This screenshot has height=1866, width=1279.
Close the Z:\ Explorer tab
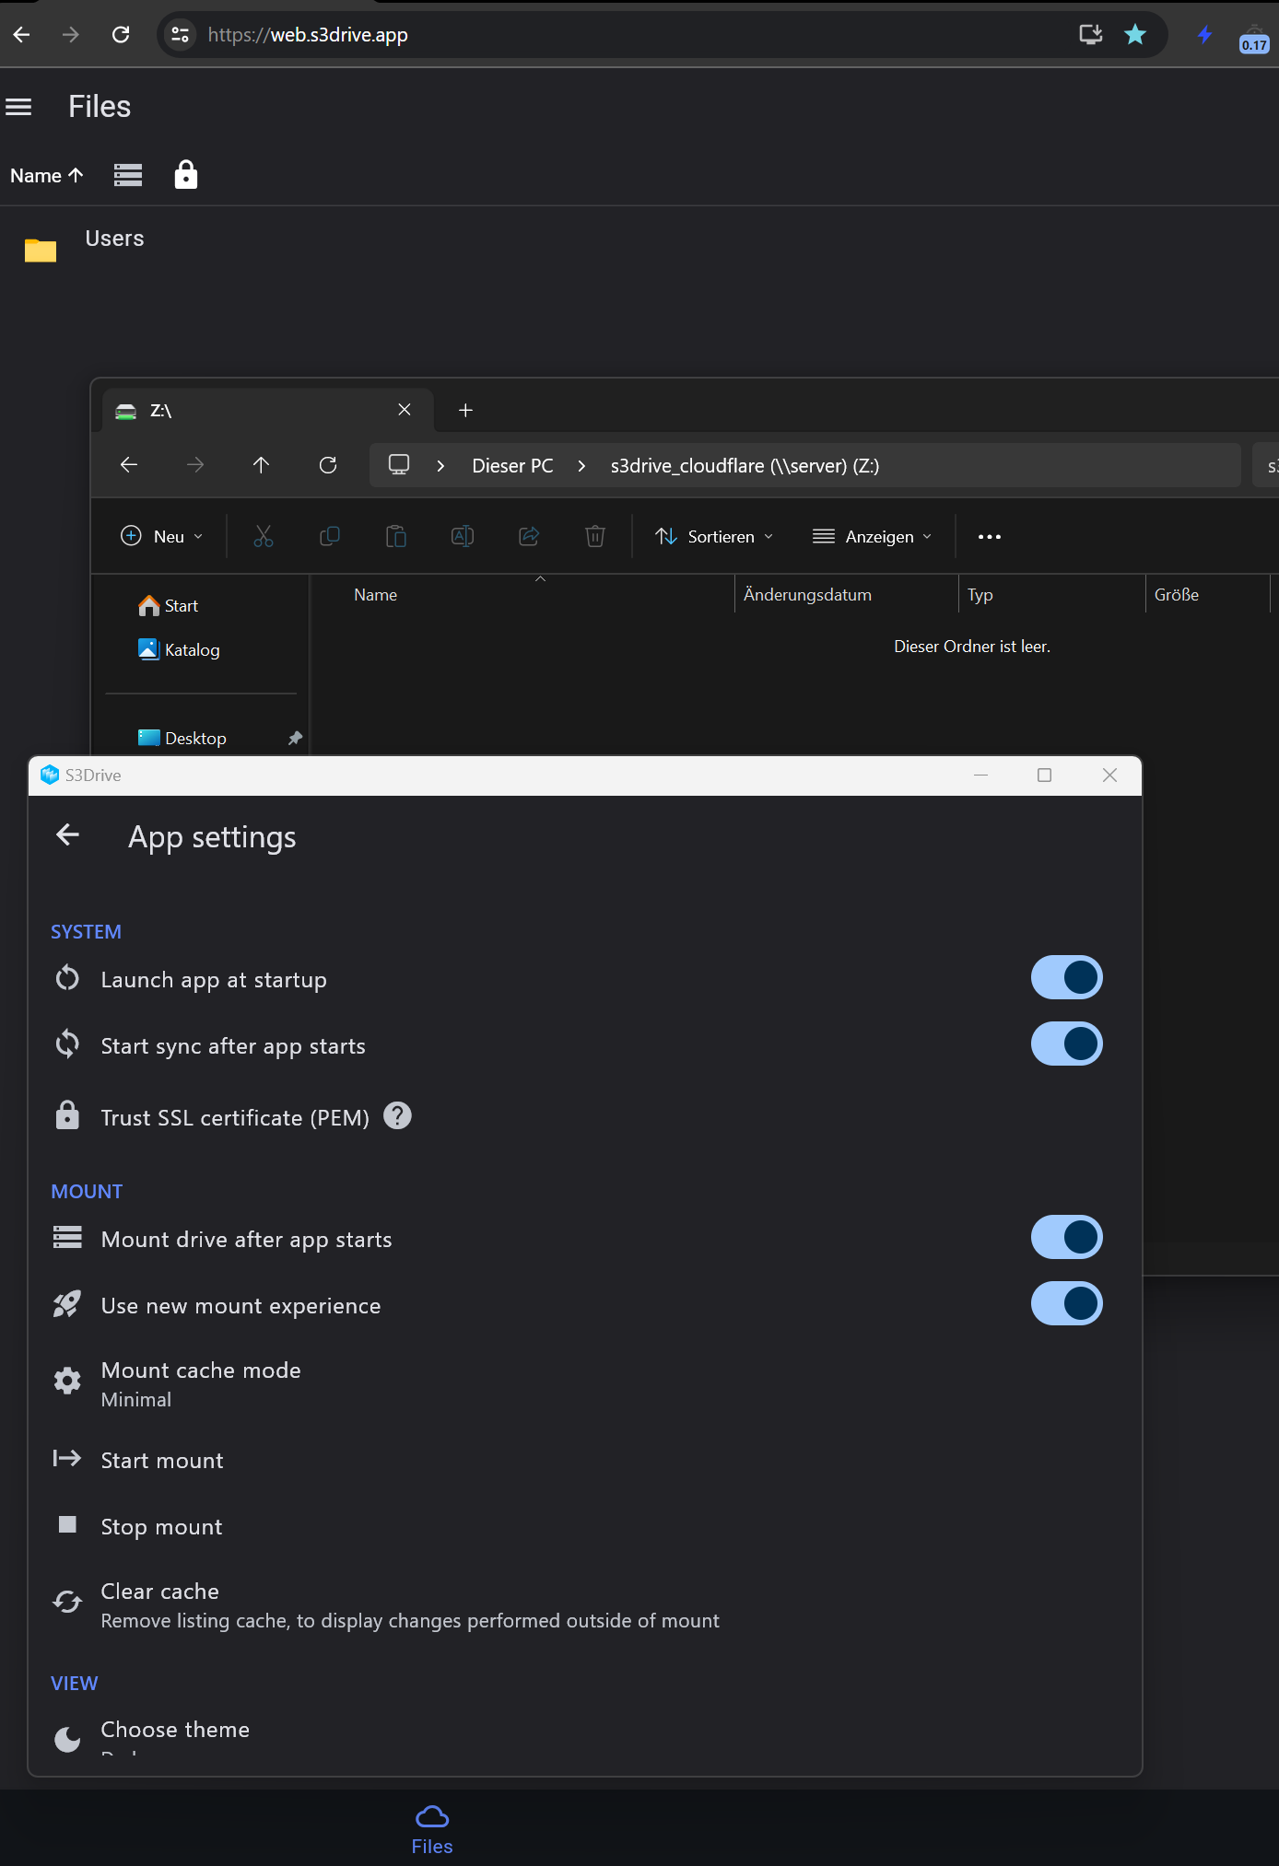[405, 410]
